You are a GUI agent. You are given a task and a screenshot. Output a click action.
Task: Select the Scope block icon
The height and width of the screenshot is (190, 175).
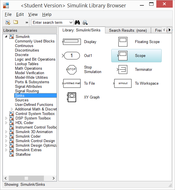pyautogui.click(x=123, y=55)
